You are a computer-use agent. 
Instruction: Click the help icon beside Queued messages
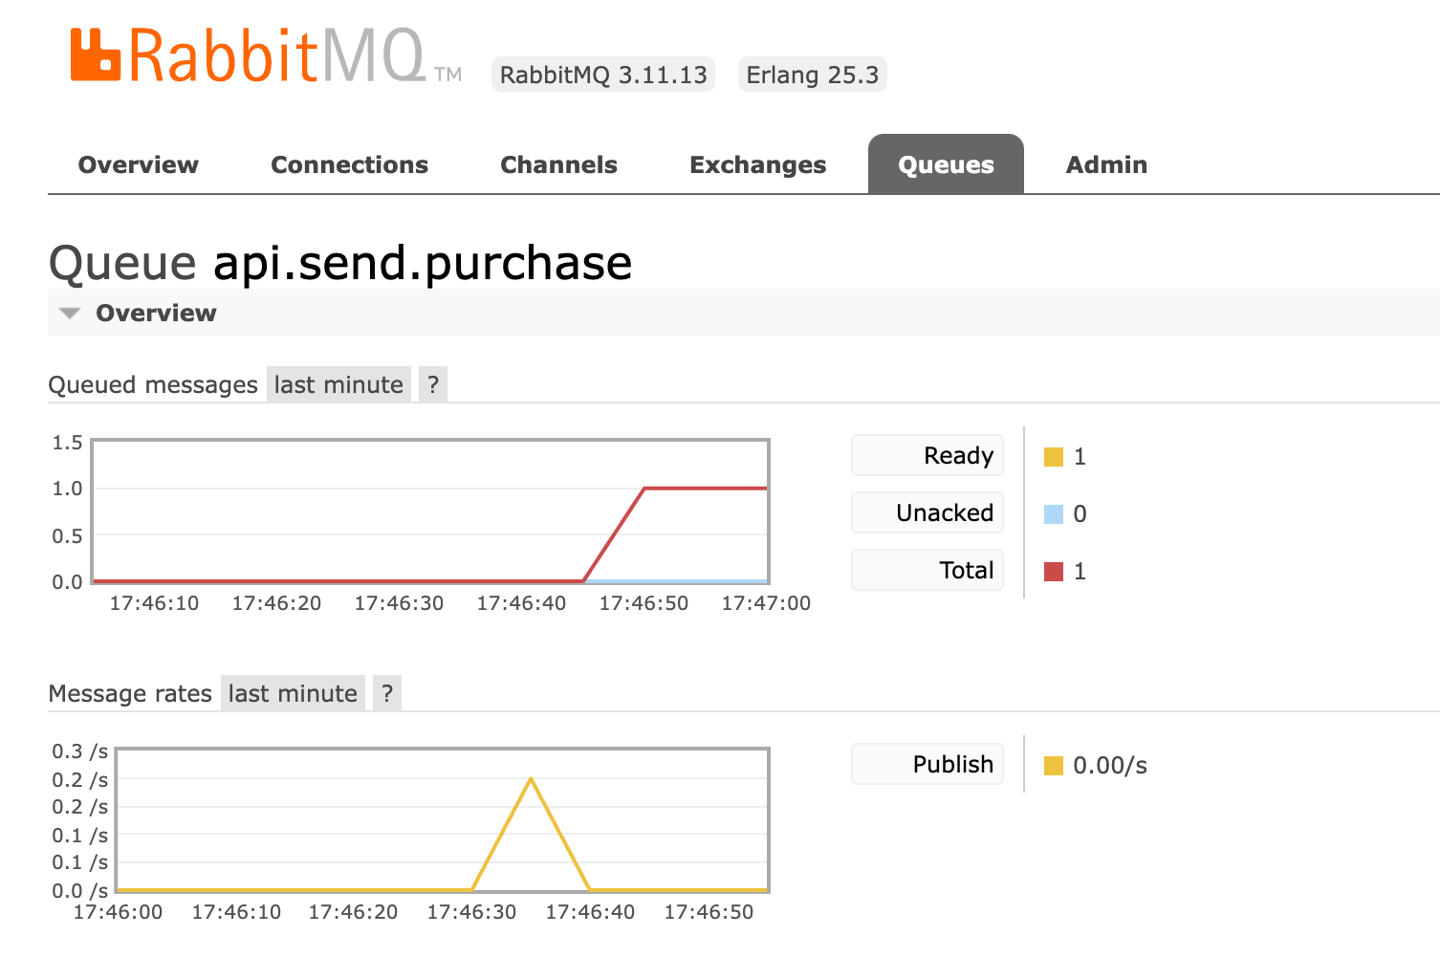point(432,383)
